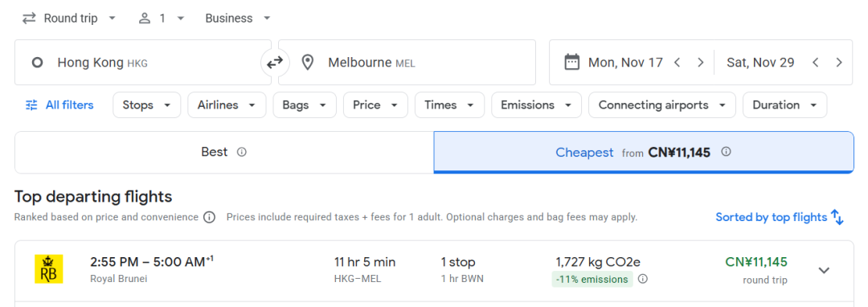Open the Stops filter
Image resolution: width=868 pixels, height=307 pixels.
pyautogui.click(x=147, y=105)
